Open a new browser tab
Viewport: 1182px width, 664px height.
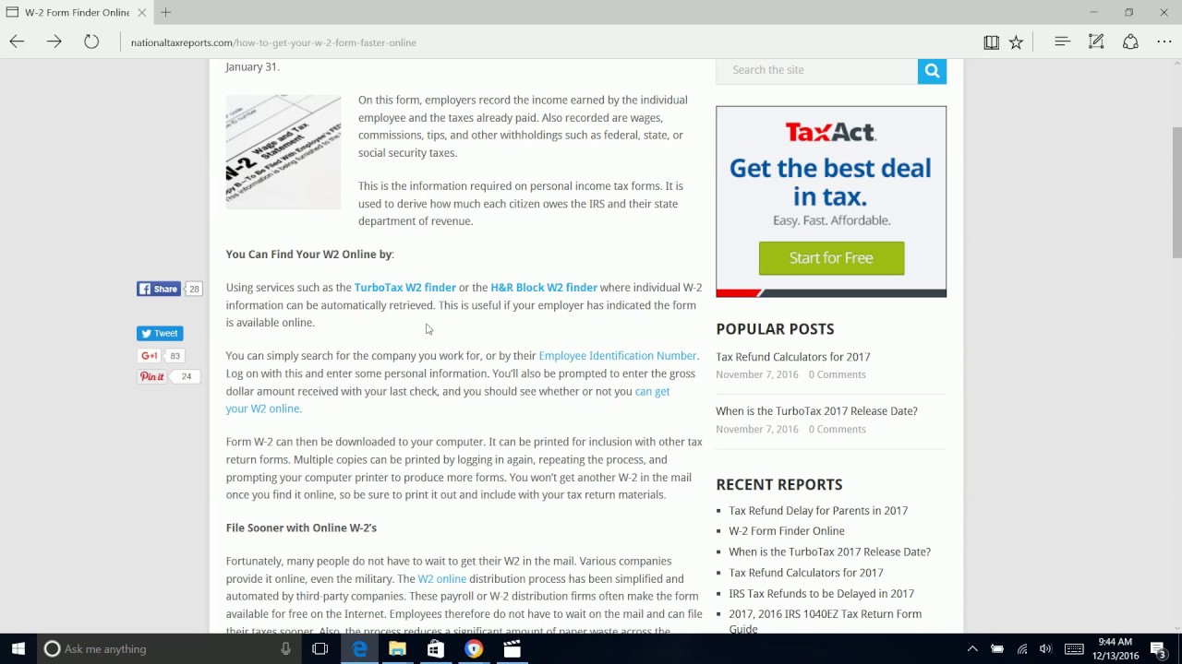click(165, 12)
